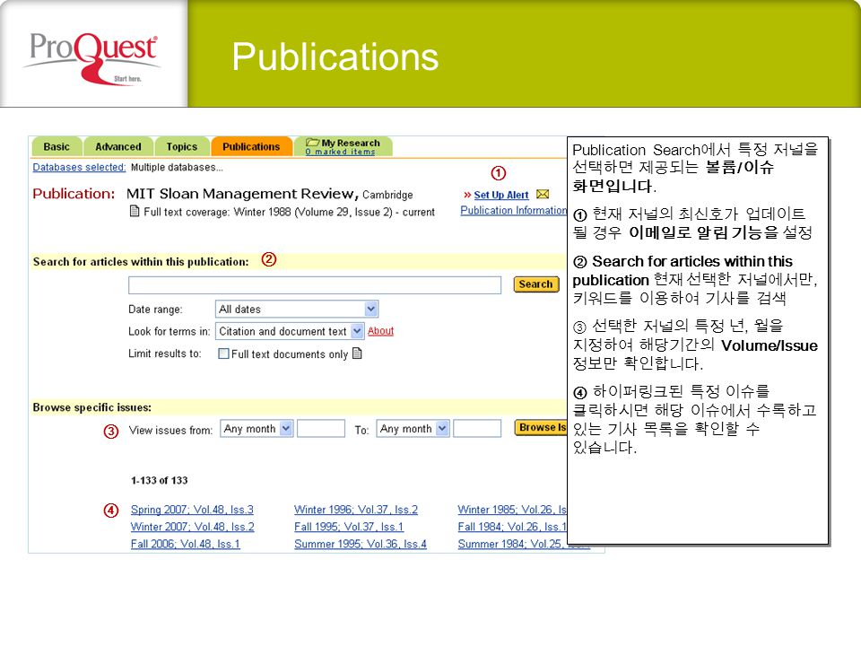Switch to the Basic tab

point(57,146)
